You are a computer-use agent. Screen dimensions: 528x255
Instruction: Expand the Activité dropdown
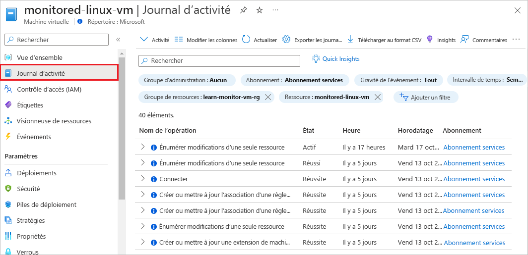154,40
